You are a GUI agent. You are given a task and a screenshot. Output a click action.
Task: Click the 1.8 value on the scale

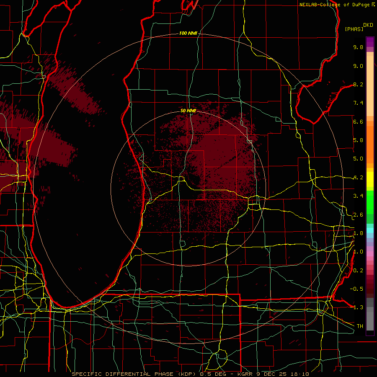click(x=358, y=233)
